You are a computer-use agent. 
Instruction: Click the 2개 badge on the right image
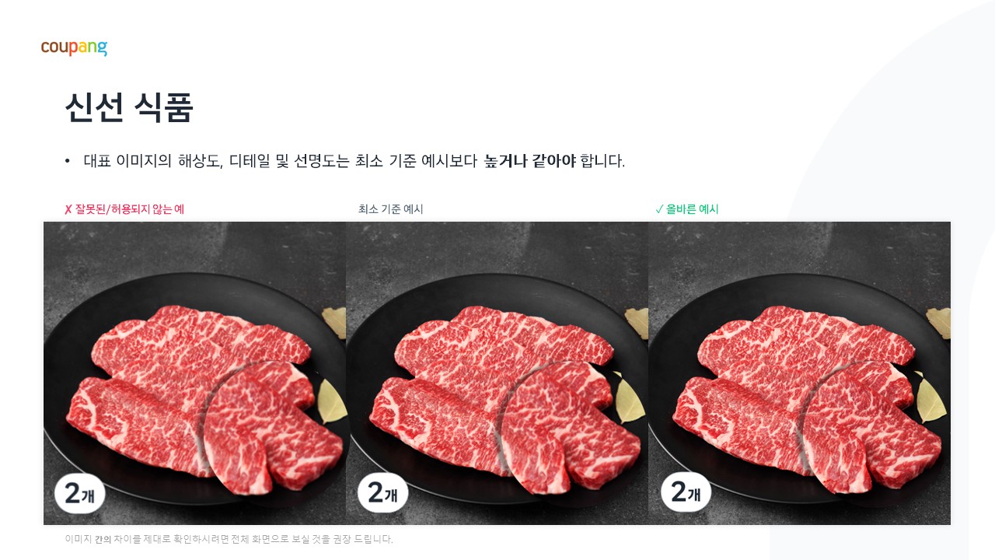[686, 493]
